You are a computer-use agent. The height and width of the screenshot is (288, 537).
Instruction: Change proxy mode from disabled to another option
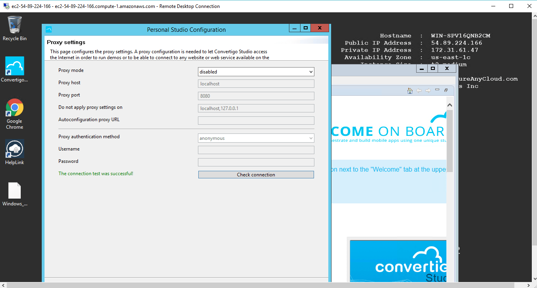256,72
